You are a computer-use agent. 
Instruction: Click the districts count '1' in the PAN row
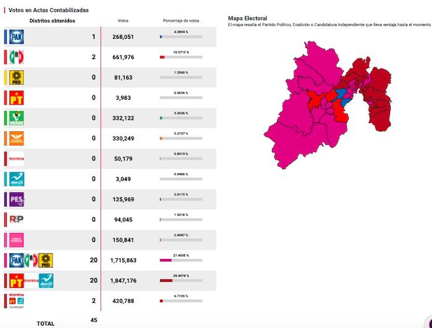pyautogui.click(x=94, y=36)
